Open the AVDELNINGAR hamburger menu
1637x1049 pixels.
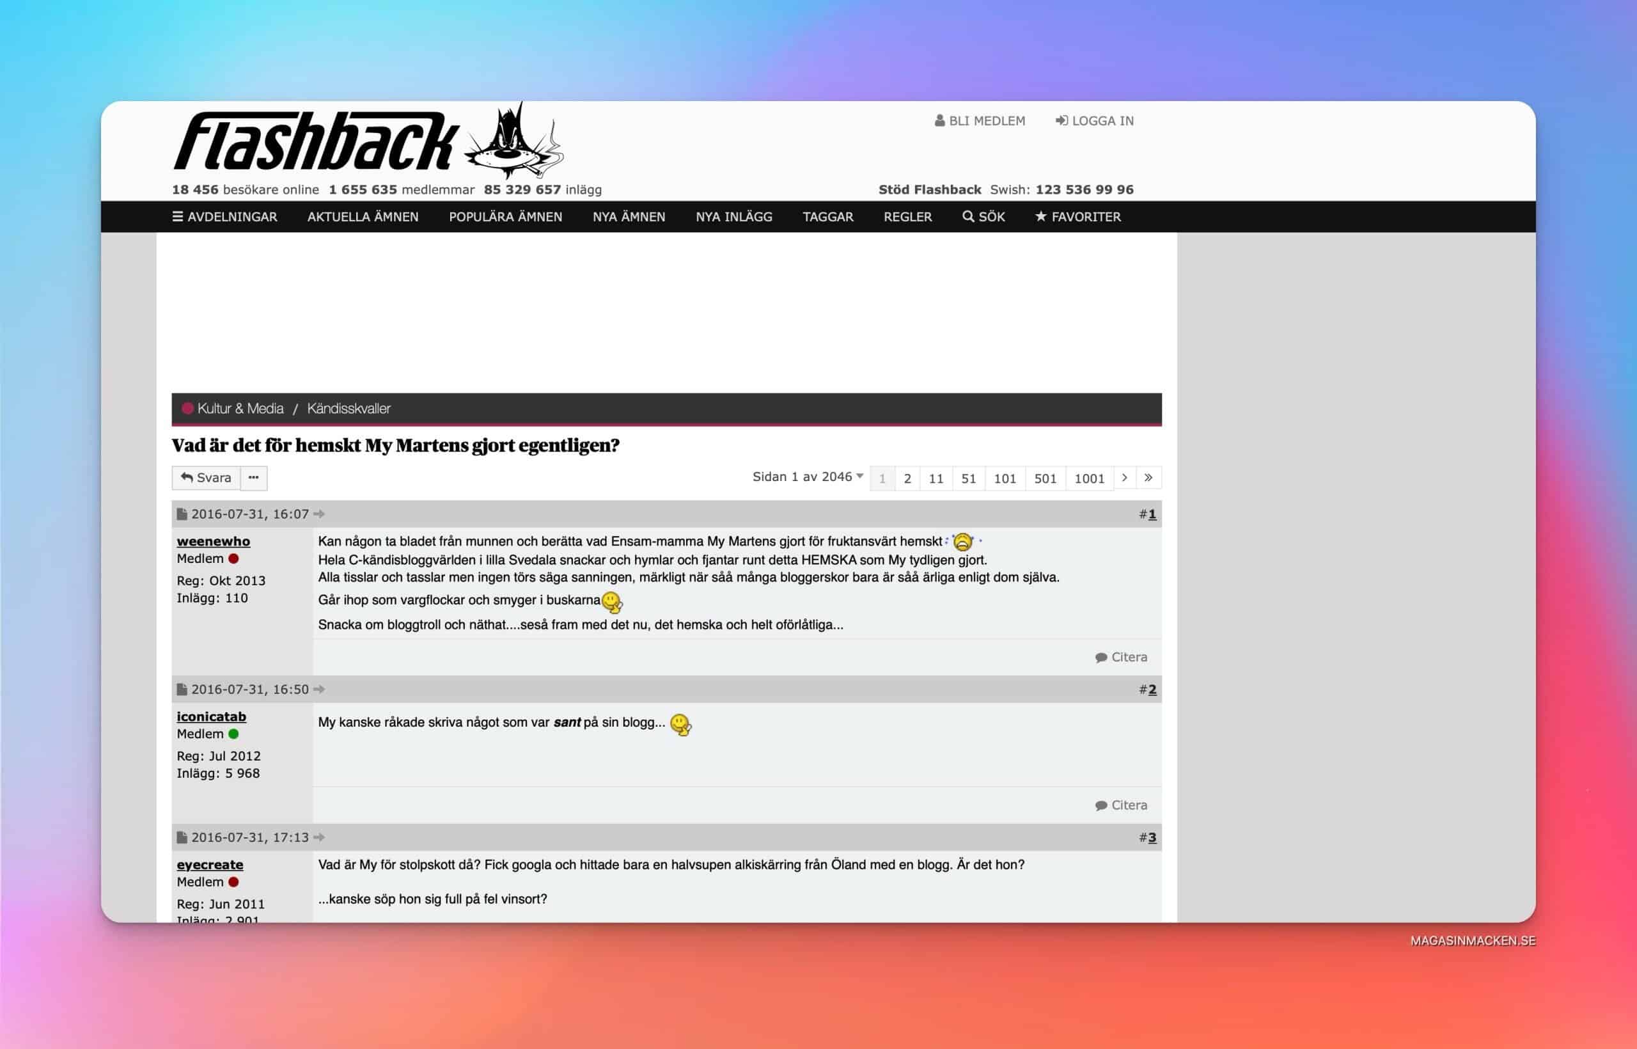(224, 217)
